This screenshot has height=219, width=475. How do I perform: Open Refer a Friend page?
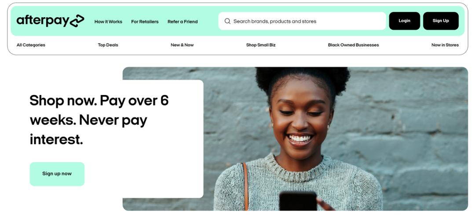pos(183,22)
